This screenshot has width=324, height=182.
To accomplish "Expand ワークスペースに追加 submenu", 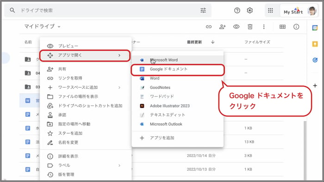I will pyautogui.click(x=86, y=87).
